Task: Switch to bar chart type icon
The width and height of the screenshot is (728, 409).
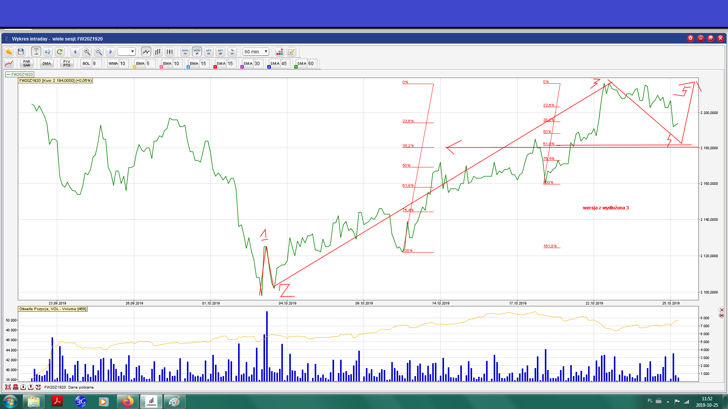Action: (158, 52)
